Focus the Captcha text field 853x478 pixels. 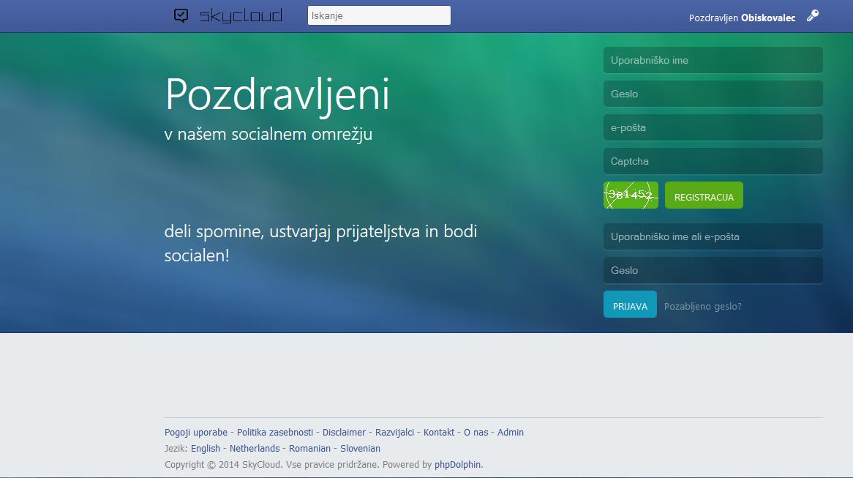[x=713, y=161]
